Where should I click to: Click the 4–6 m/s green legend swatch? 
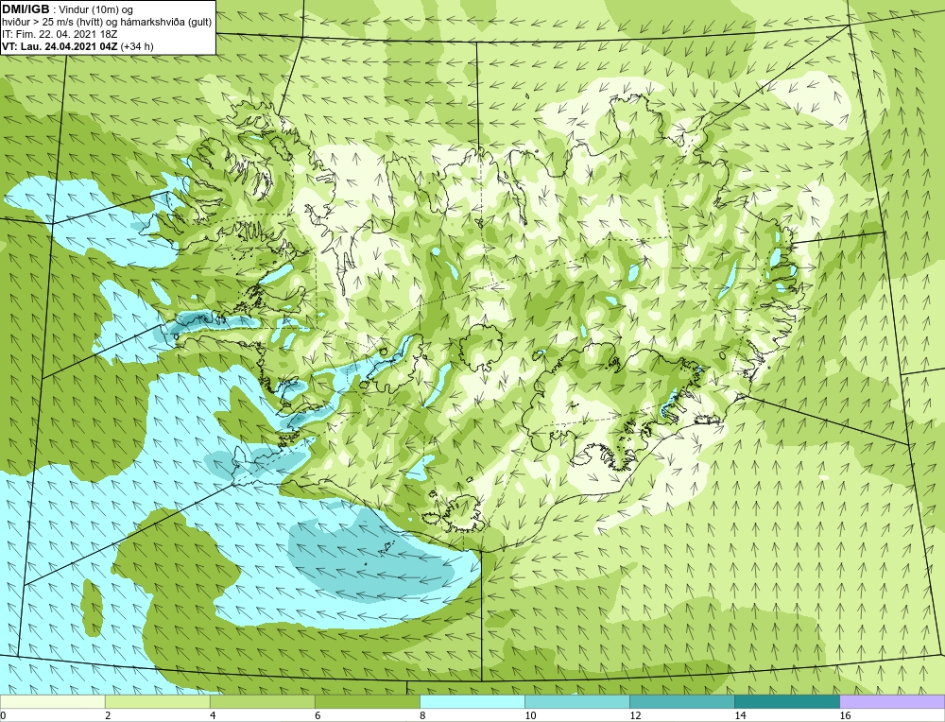pos(262,701)
